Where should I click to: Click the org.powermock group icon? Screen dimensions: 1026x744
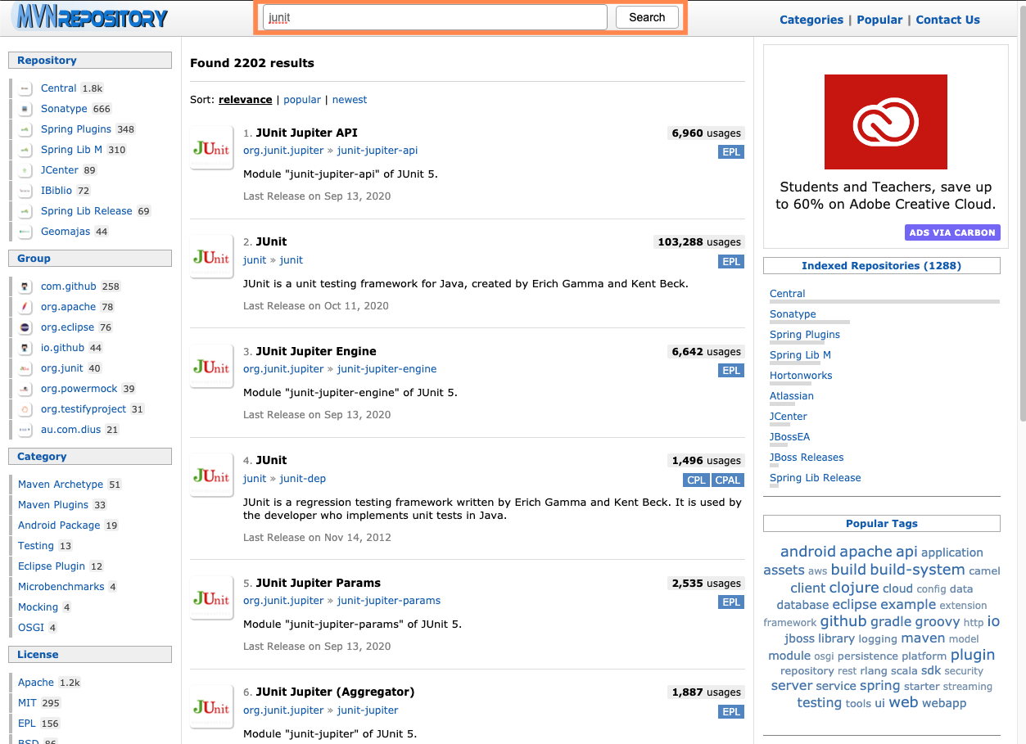pos(25,389)
